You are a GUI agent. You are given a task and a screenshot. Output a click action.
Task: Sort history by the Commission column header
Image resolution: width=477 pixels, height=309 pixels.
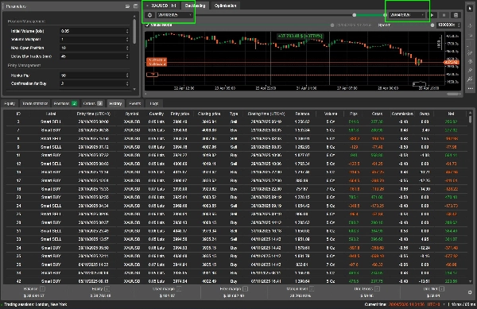point(402,114)
